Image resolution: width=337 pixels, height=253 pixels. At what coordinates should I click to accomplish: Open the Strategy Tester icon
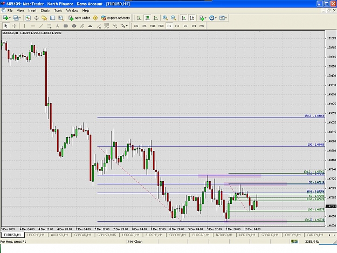[61, 18]
